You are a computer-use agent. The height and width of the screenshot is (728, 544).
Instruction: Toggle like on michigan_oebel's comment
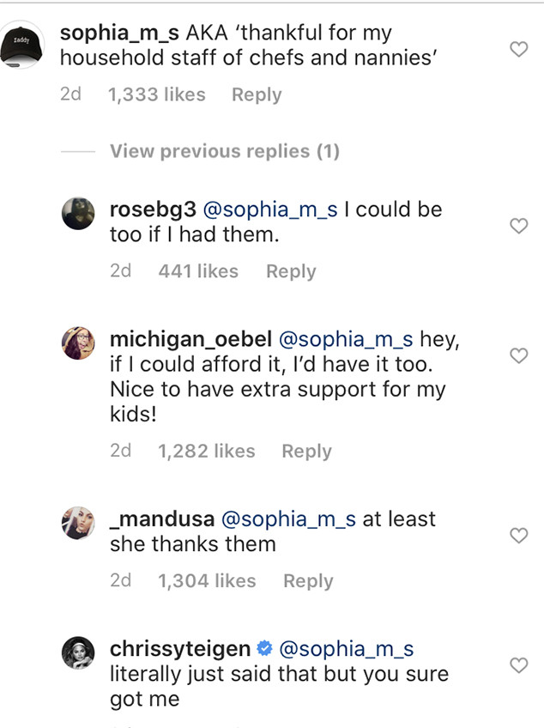(518, 356)
